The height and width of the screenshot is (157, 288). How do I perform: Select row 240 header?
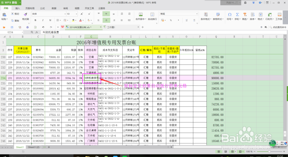(3, 110)
